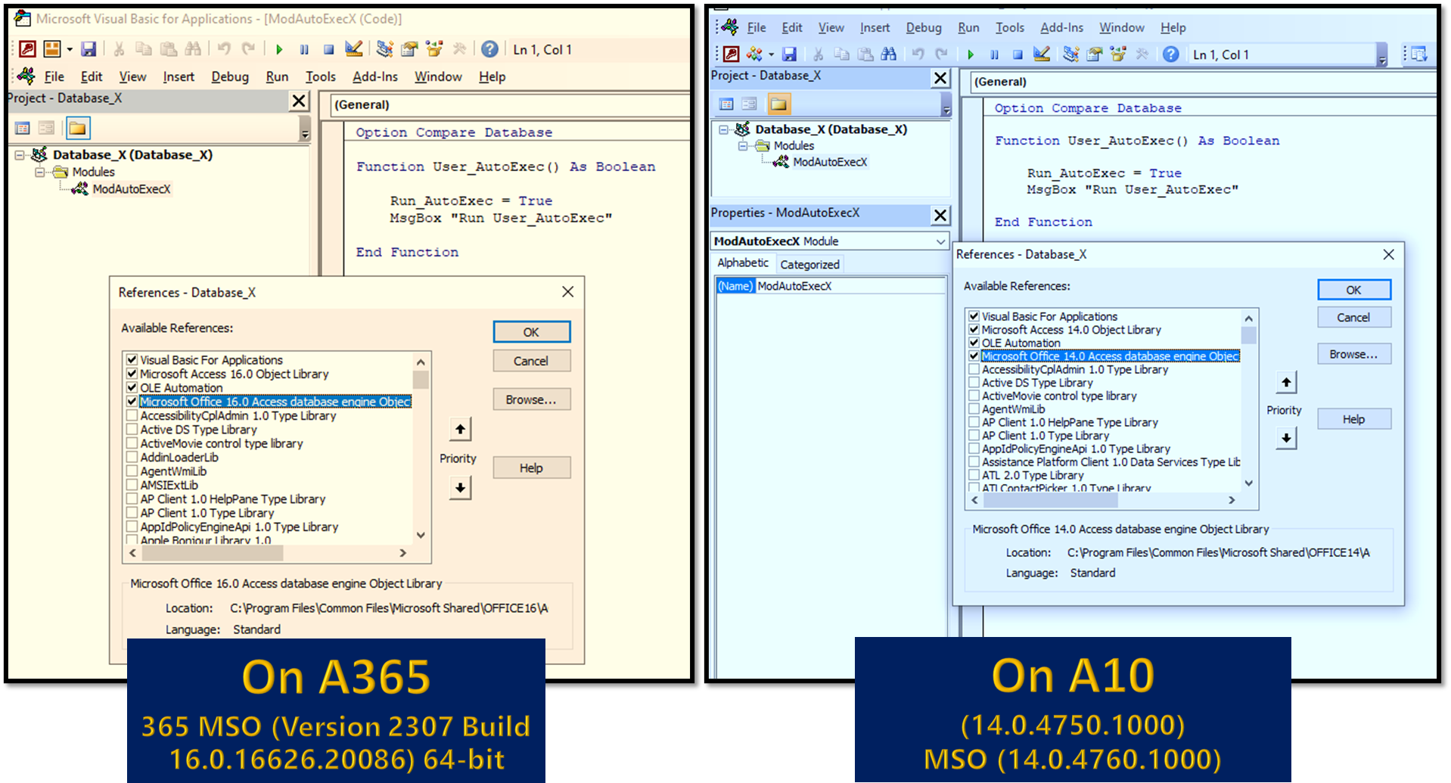Open Insert Module dropdown arrow in A365 toolbar
1451x783 pixels.
pyautogui.click(x=70, y=50)
